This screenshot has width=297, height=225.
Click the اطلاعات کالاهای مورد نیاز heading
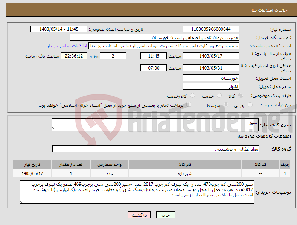(x=263, y=136)
